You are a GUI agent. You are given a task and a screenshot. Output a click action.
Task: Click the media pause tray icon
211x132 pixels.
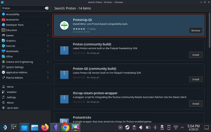pos(120,127)
